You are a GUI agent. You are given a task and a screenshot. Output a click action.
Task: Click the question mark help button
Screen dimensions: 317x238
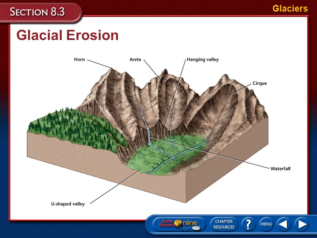tap(248, 224)
